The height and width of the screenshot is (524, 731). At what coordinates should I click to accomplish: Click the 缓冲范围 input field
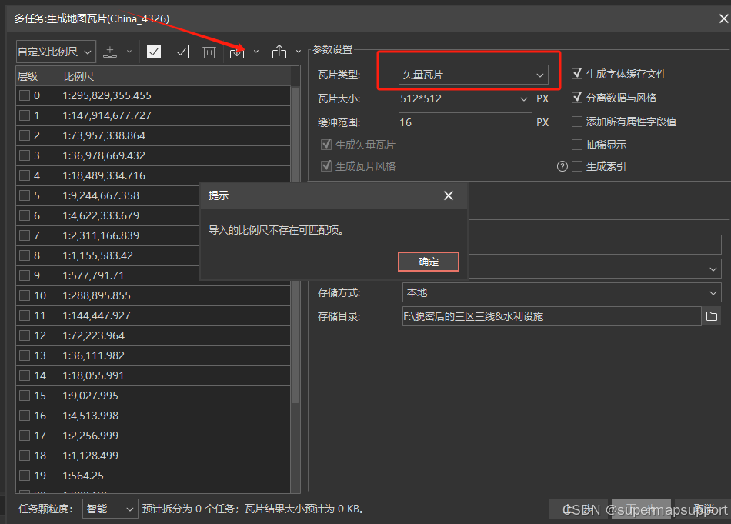tap(465, 122)
